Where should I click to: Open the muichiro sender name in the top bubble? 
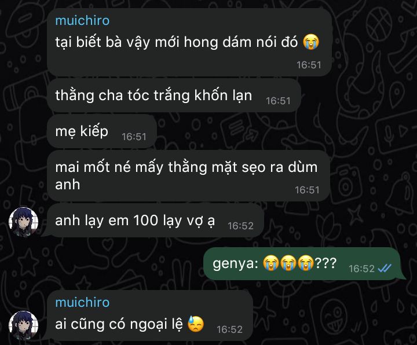click(x=82, y=20)
